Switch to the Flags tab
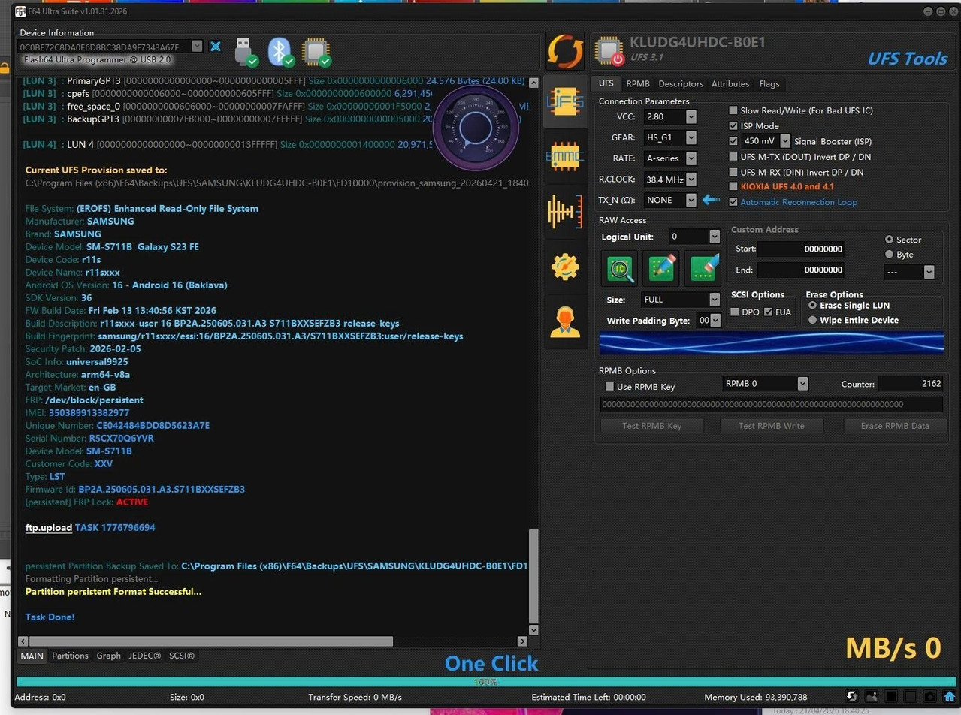 pos(769,84)
